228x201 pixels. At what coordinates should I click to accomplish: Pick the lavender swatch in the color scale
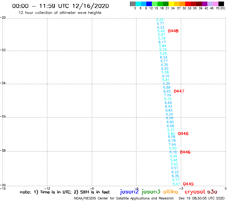(210, 4)
